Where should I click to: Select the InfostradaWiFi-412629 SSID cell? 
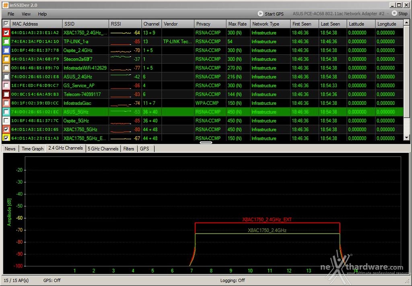click(85, 68)
